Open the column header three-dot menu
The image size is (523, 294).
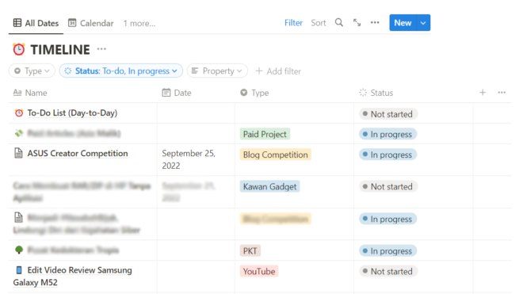tap(502, 93)
